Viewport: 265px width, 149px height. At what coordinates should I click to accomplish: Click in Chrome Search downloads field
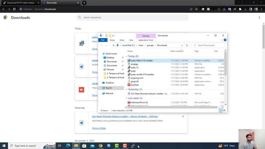point(132,17)
